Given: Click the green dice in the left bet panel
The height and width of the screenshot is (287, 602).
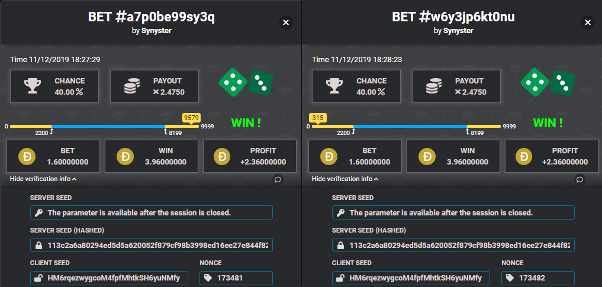Looking at the screenshot, I should tap(246, 82).
